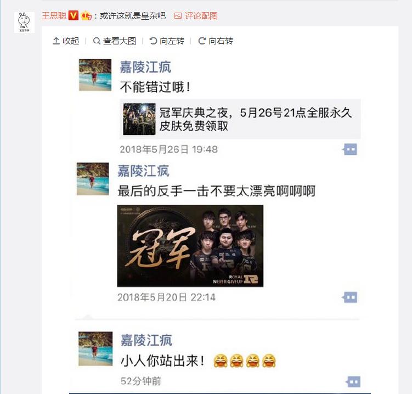
Task: Click the red V verified badge
Action: coord(74,15)
